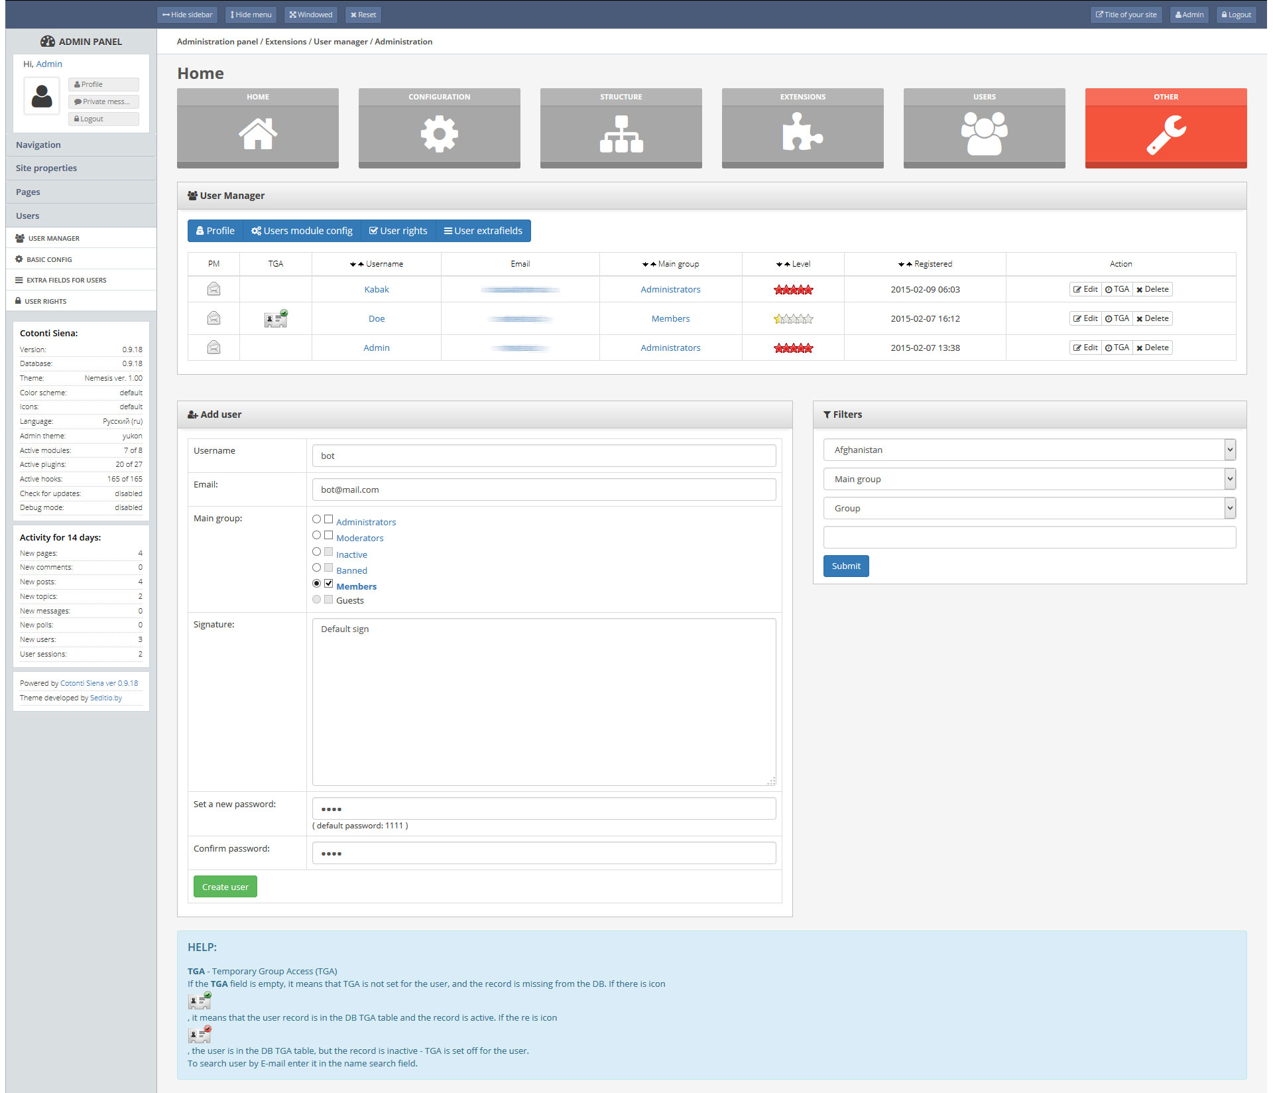Open the Other wrench icon tile
Screen dimensions: 1273x1093
point(1166,133)
